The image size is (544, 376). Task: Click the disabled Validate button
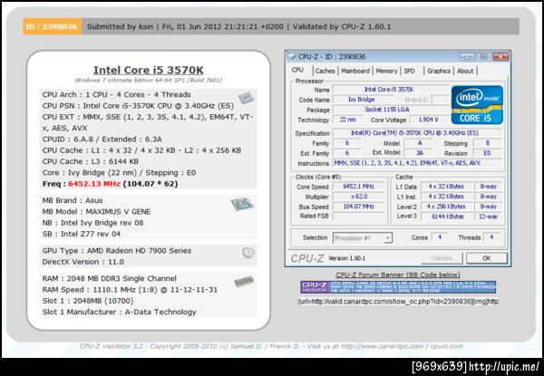coord(442,258)
